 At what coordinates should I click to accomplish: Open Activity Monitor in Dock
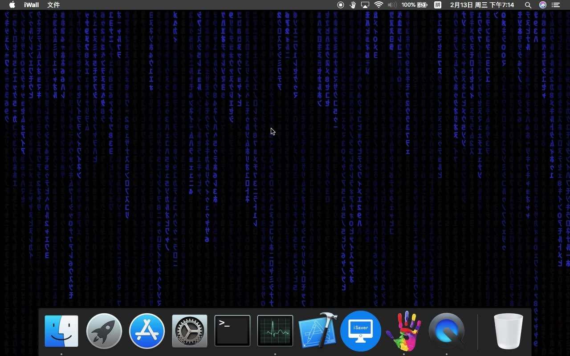pos(275,331)
